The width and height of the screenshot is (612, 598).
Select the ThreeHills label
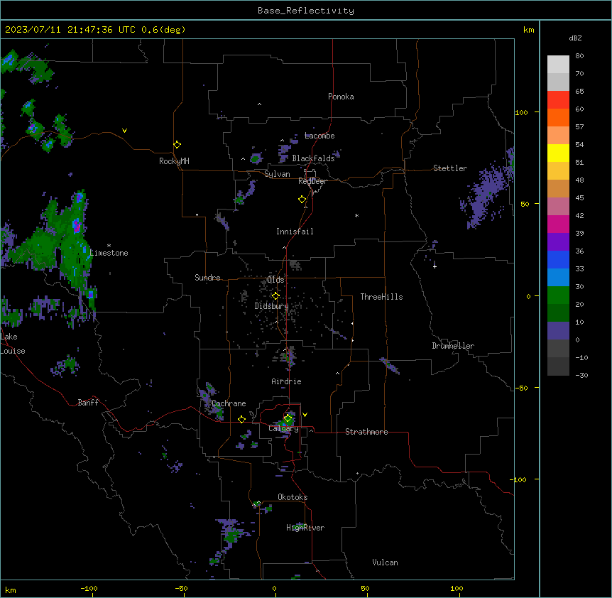click(381, 297)
